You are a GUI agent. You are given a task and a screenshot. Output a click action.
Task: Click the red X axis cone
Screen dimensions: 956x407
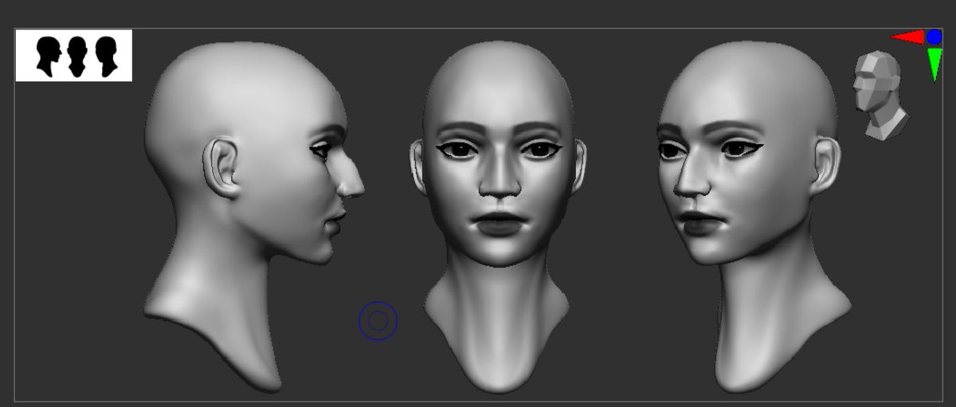click(x=907, y=37)
